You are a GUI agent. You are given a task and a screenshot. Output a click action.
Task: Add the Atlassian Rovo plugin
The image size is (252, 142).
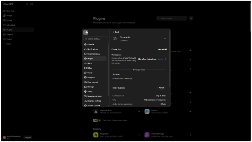139,111
